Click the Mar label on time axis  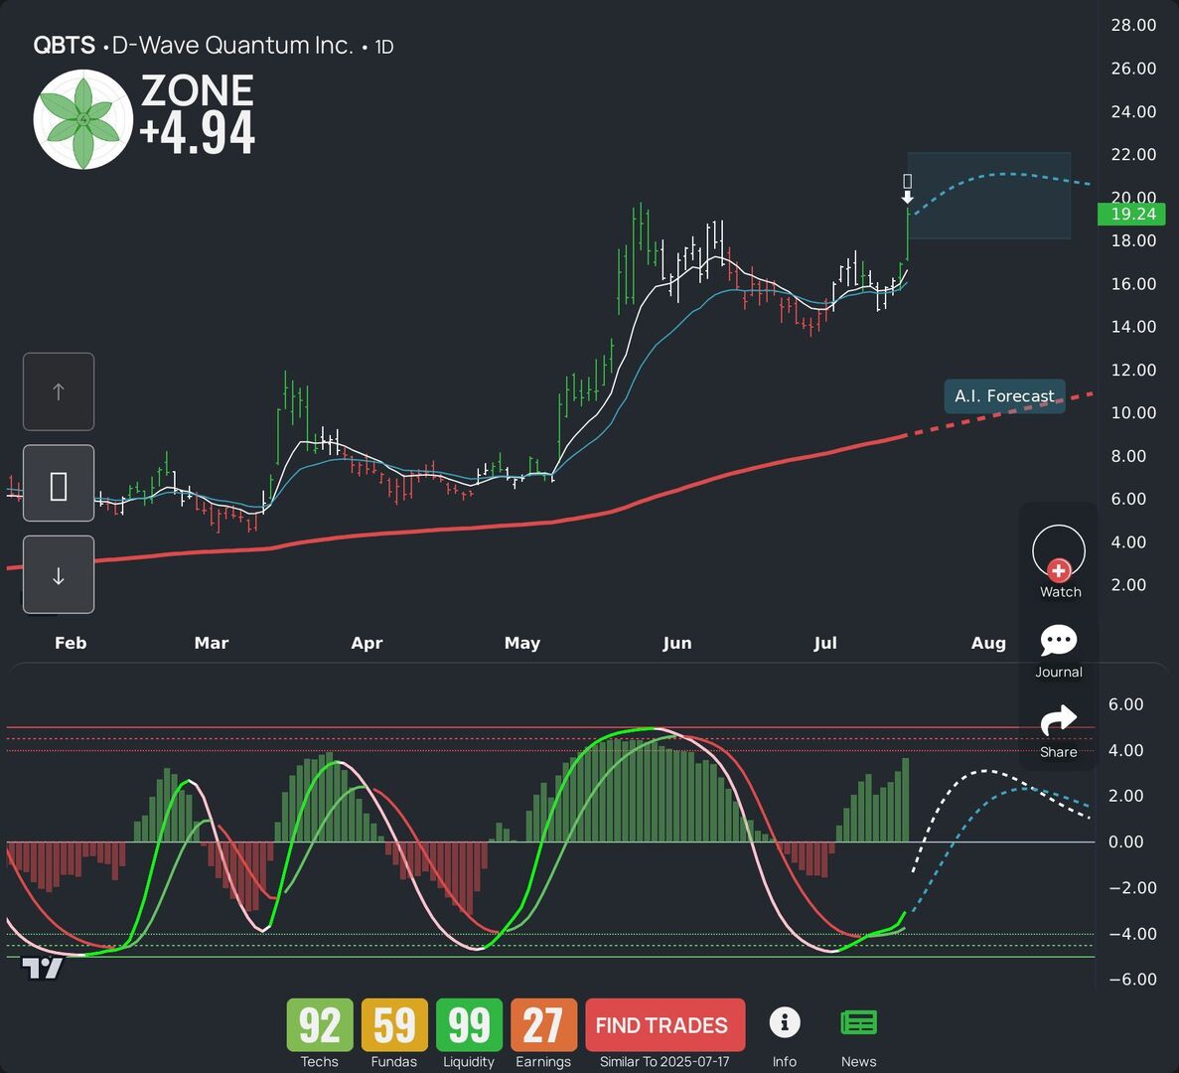tap(212, 643)
